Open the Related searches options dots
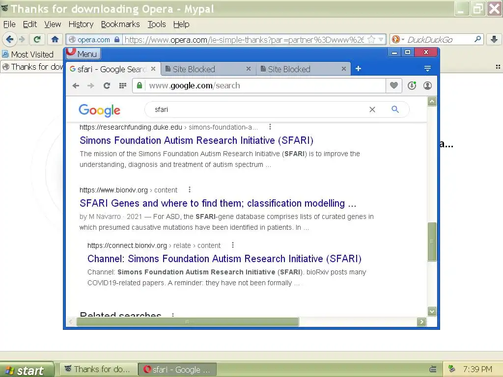Screen dimensions: 503x377 pos(173,315)
